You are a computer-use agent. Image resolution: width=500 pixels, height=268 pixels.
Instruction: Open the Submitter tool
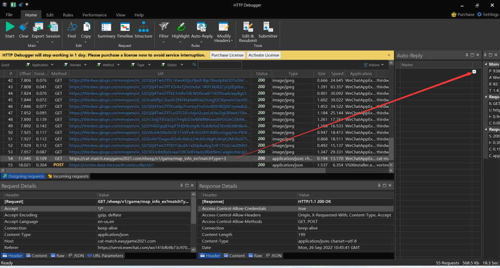pos(268,28)
